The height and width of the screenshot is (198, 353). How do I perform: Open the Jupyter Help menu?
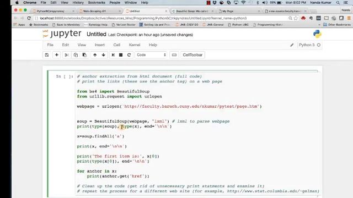point(153,45)
